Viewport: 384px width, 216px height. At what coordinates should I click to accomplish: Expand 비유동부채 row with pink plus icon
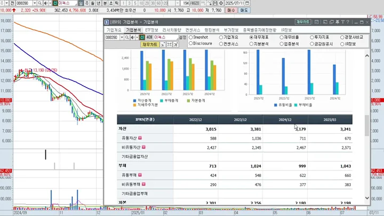[143, 184]
